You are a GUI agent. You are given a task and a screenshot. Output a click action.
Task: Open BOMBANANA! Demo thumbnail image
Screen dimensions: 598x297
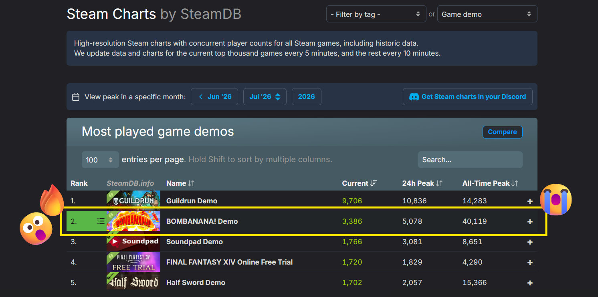click(133, 221)
